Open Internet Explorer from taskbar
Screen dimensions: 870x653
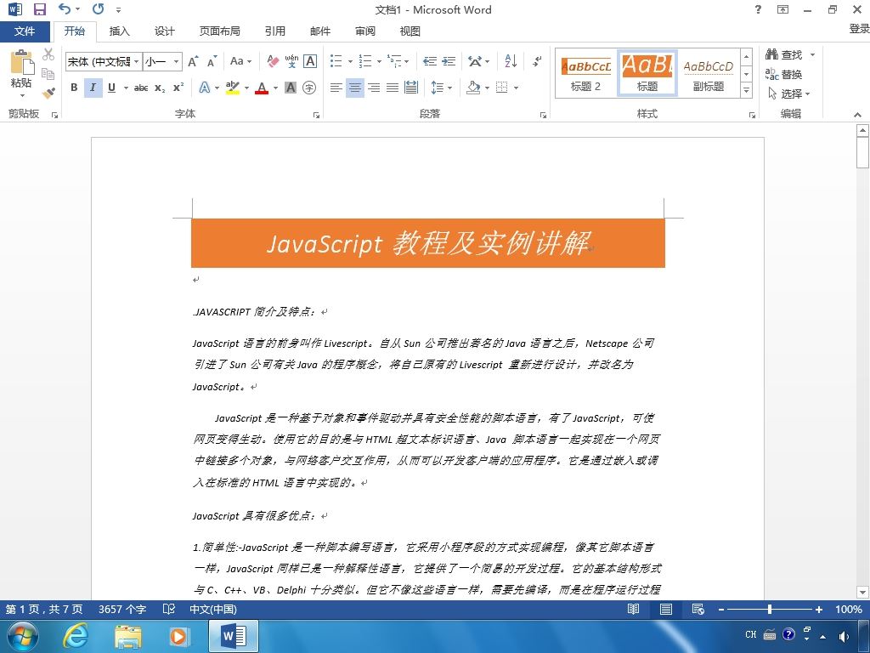[75, 636]
